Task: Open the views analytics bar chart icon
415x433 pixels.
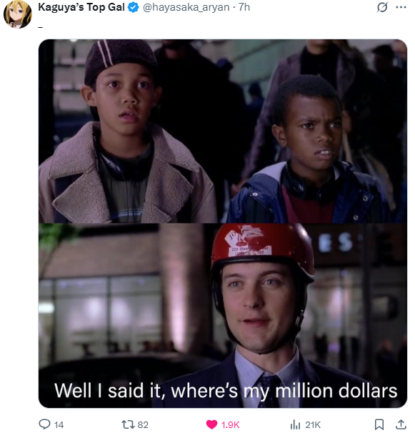Action: click(295, 424)
